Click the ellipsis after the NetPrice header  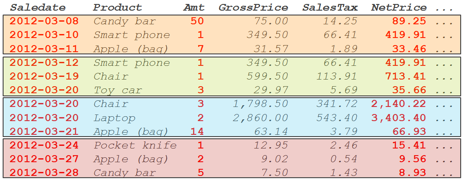click(x=444, y=8)
